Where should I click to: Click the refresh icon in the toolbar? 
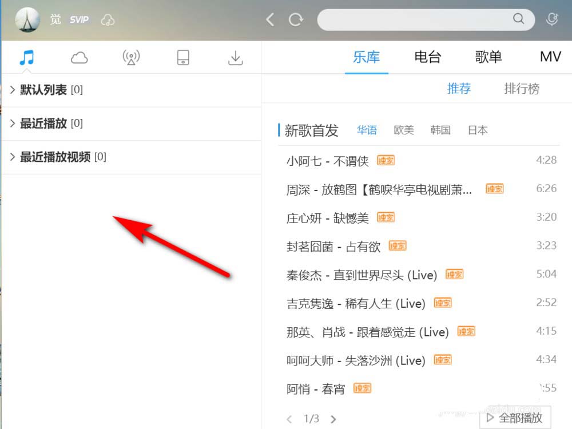[x=296, y=19]
